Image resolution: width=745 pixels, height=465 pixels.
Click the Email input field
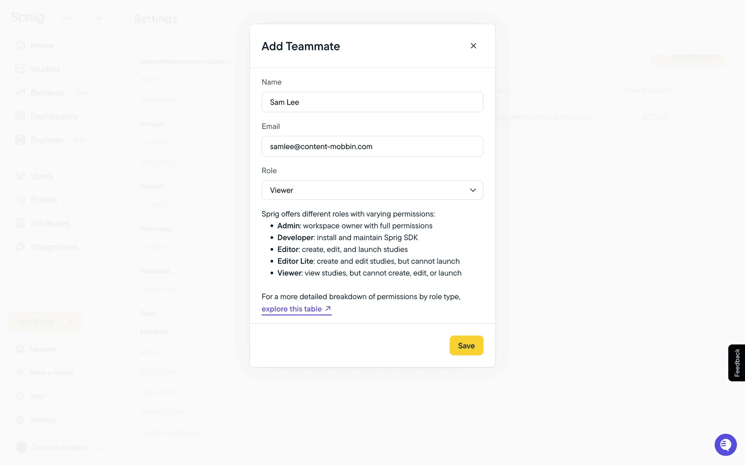(x=372, y=146)
